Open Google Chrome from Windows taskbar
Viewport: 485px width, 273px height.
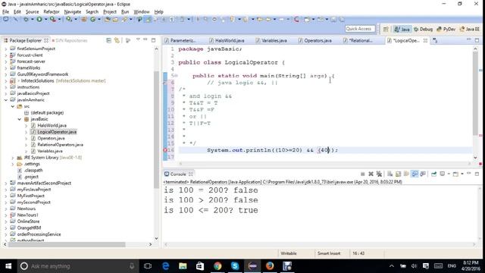[217, 266]
